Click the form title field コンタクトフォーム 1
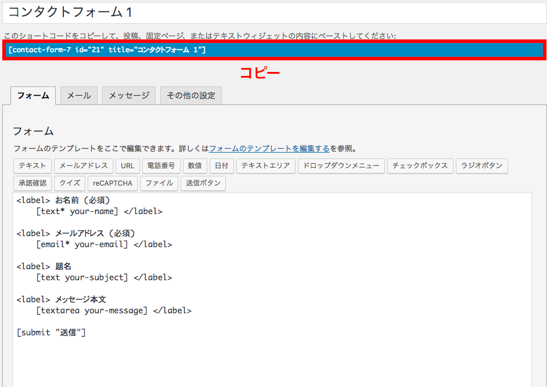 [274, 13]
